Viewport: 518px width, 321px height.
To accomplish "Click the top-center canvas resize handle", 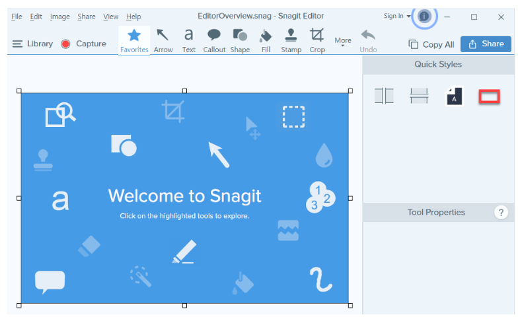I will pyautogui.click(x=185, y=91).
